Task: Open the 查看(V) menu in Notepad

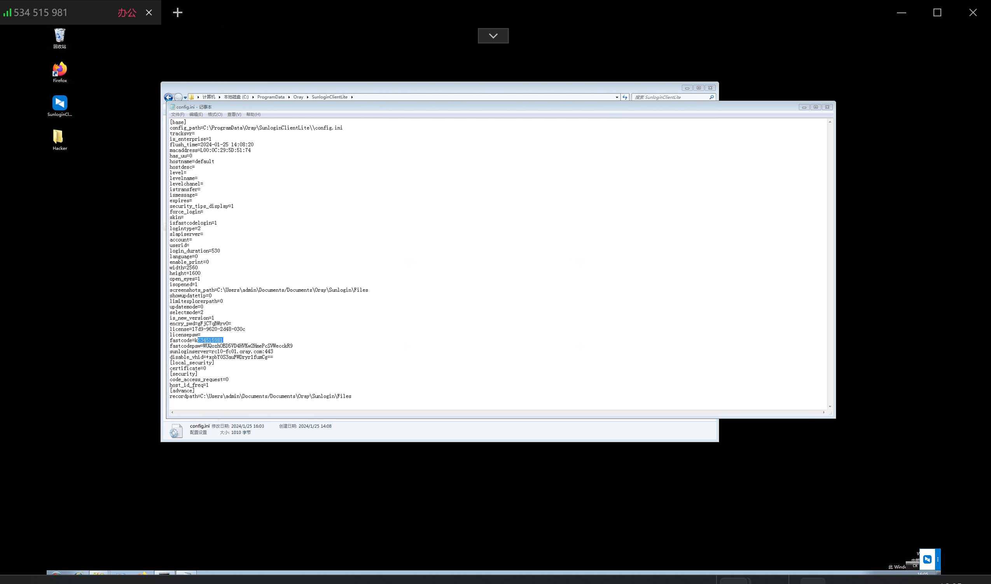Action: point(234,115)
